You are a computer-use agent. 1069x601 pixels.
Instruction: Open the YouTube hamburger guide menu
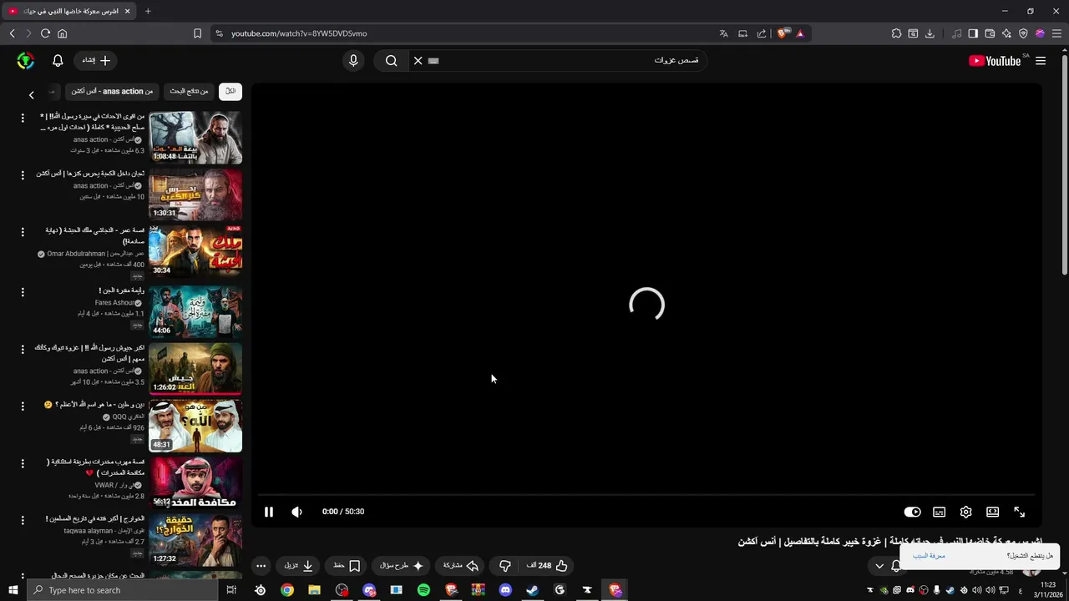click(1041, 60)
